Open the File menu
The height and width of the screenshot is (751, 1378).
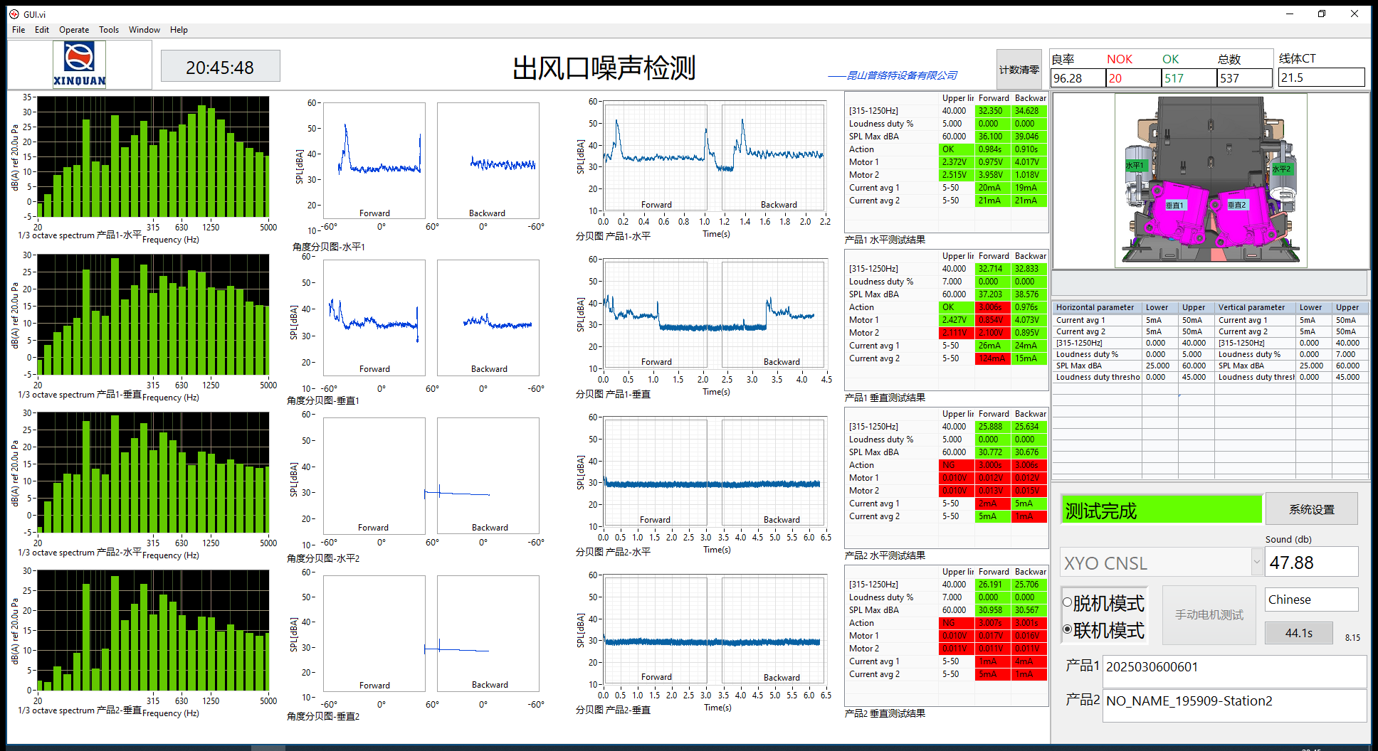click(x=19, y=30)
